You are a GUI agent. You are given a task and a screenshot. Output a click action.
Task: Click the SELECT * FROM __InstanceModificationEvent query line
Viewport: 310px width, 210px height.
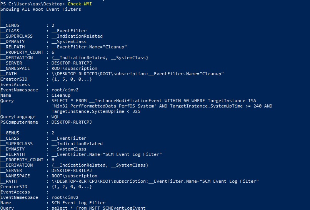coord(154,101)
